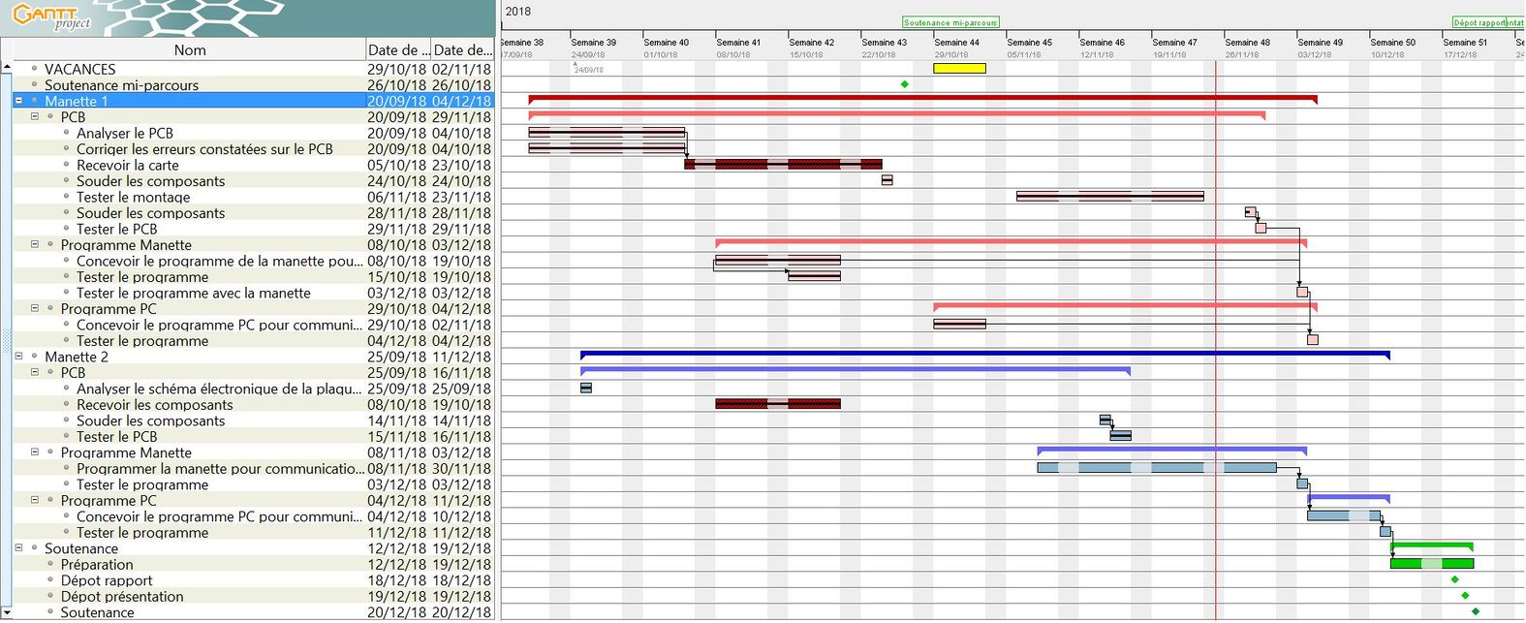Click the green Soutenance mi-parcours label above timeline
Screen dimensions: 1526x623
click(x=950, y=22)
